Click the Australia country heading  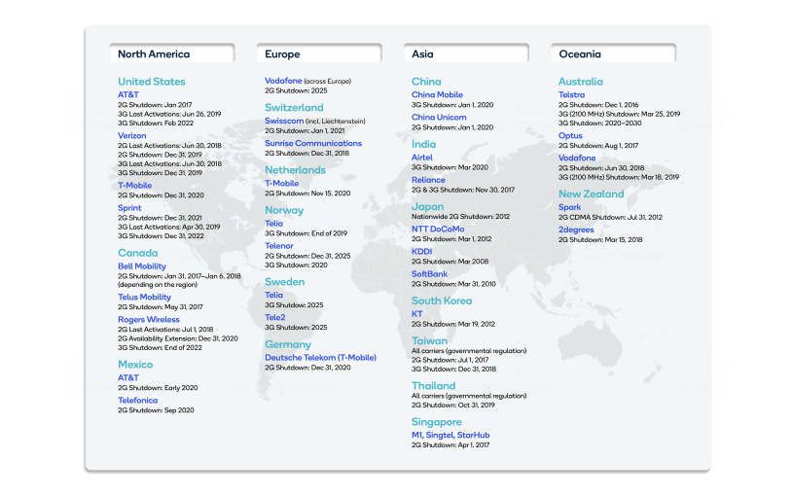pos(580,82)
